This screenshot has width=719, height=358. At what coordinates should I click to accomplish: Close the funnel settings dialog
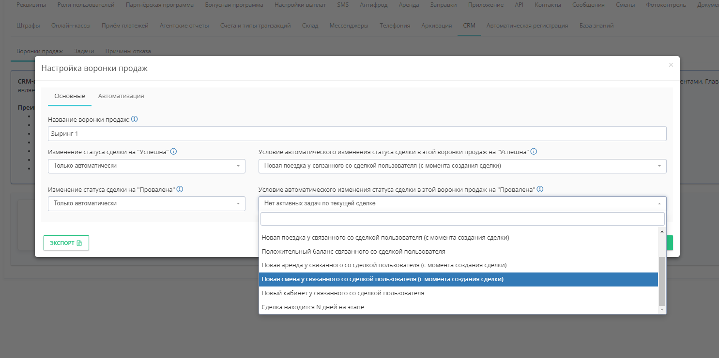671,65
